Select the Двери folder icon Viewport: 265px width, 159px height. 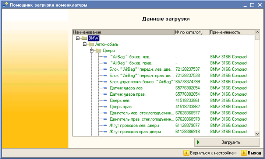pyautogui.click(x=98, y=50)
